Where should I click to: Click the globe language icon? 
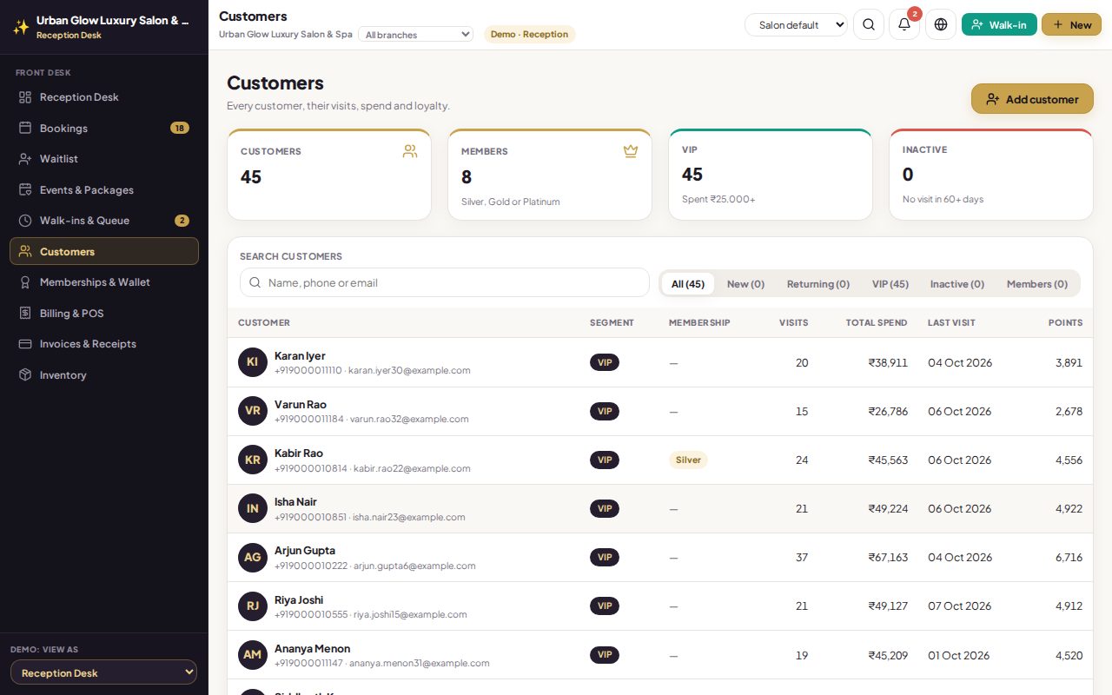pyautogui.click(x=941, y=24)
